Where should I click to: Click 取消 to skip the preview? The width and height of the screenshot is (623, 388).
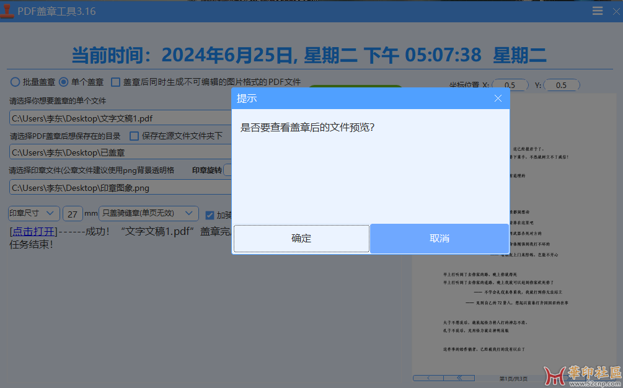pos(439,239)
